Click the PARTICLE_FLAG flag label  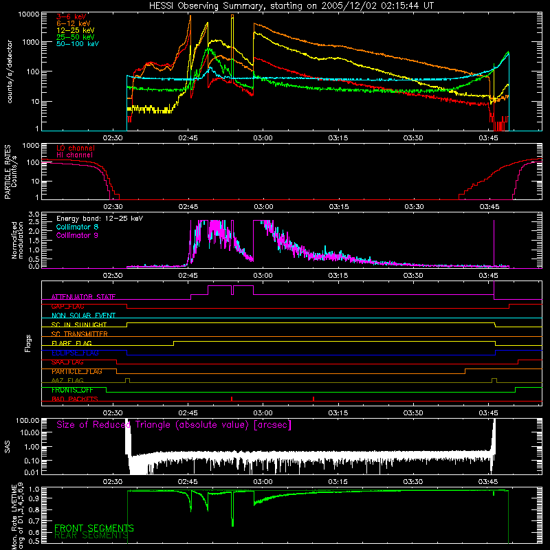77,371
